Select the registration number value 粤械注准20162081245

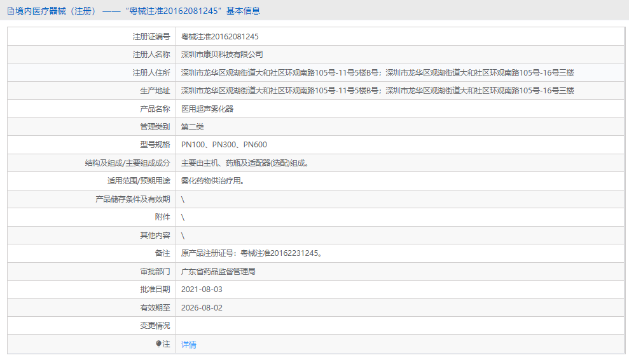[x=220, y=36]
